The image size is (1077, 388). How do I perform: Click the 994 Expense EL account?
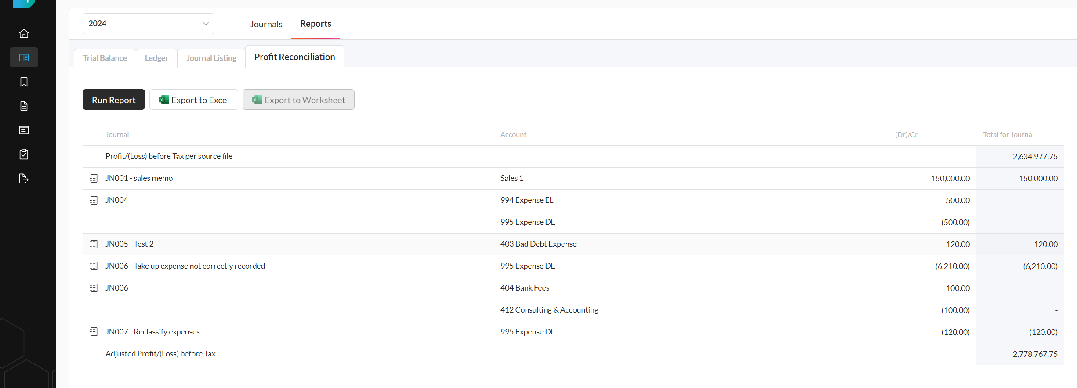coord(527,200)
